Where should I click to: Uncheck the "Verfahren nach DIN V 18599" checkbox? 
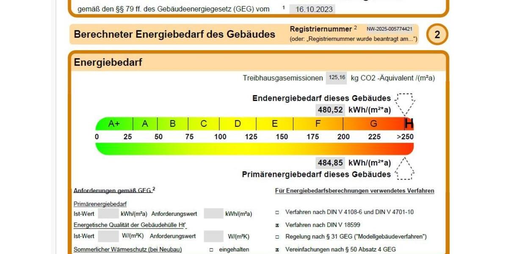click(x=277, y=224)
